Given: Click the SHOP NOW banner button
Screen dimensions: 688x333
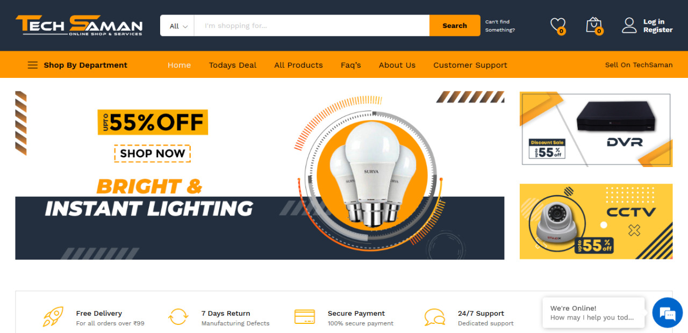Looking at the screenshot, I should coord(152,154).
